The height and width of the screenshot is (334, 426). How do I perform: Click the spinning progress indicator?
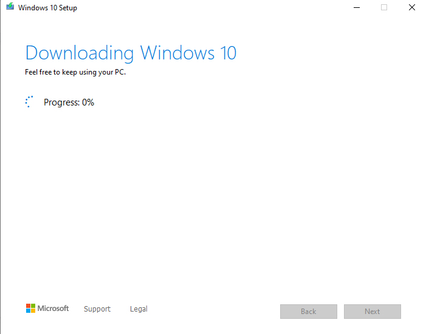click(29, 102)
